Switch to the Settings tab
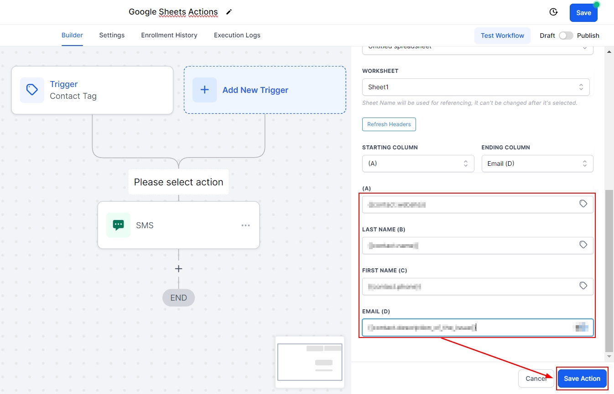The height and width of the screenshot is (394, 614). [112, 35]
